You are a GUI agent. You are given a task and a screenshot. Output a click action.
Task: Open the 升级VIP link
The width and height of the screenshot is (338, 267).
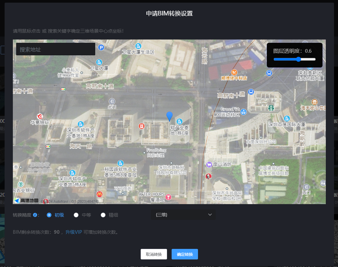73,232
